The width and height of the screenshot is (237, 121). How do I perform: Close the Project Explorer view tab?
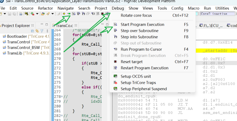click(x=32, y=25)
